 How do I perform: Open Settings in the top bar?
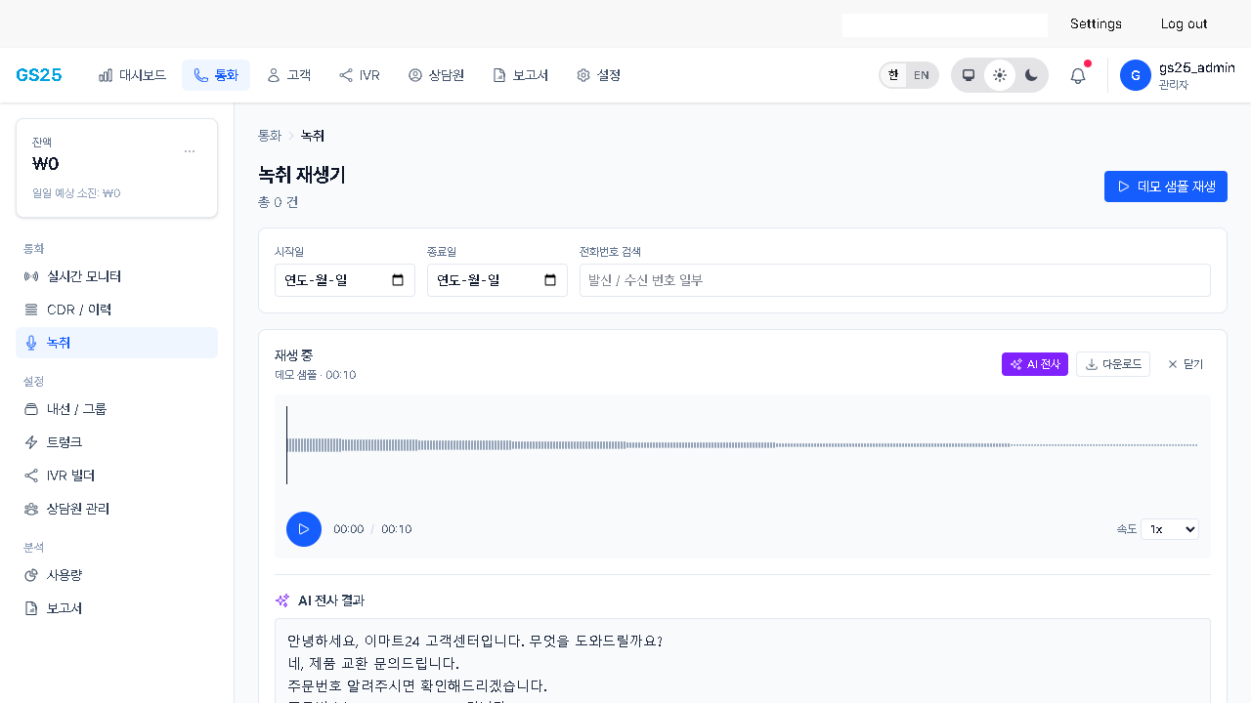tap(1096, 23)
